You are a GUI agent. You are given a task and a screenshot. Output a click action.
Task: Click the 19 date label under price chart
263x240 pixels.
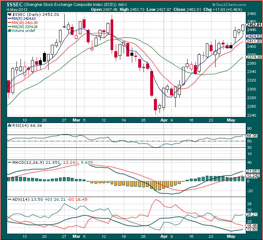(124, 120)
